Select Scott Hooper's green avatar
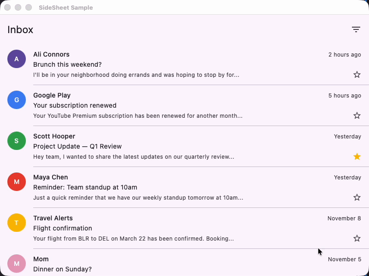The width and height of the screenshot is (369, 276). coord(17,141)
